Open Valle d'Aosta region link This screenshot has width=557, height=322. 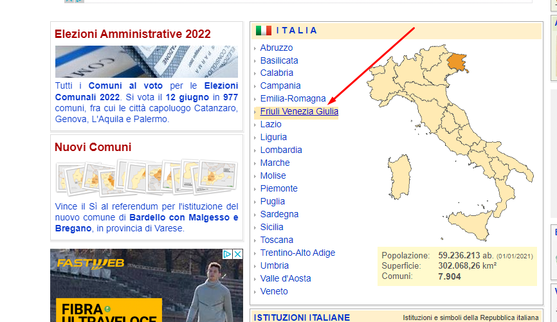(x=285, y=278)
